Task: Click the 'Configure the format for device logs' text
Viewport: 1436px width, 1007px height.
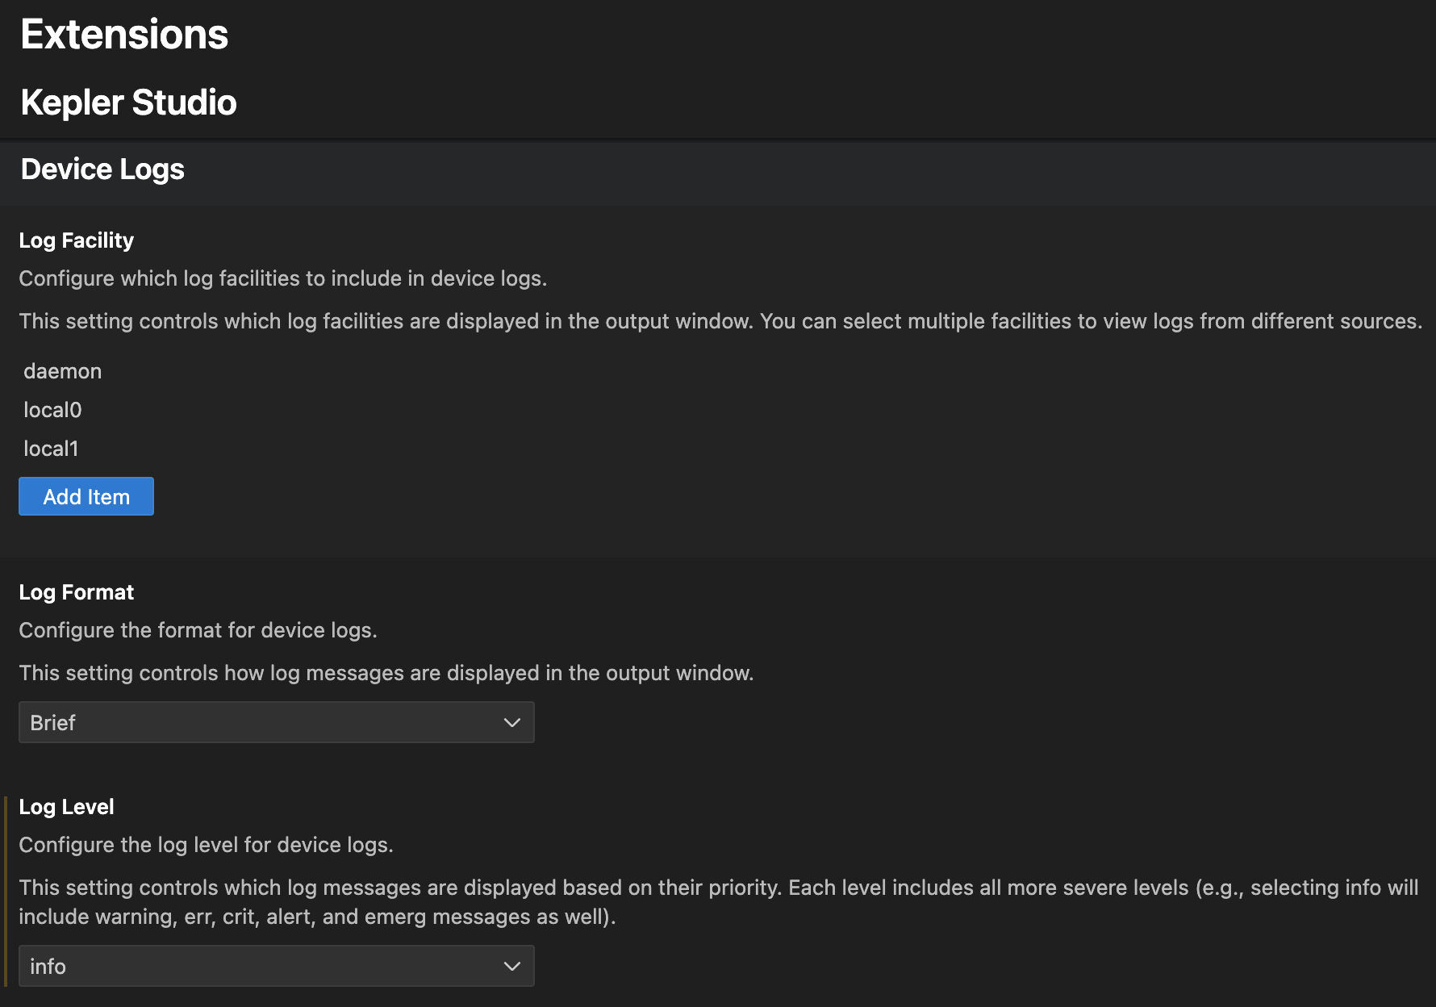Action: pos(198,630)
